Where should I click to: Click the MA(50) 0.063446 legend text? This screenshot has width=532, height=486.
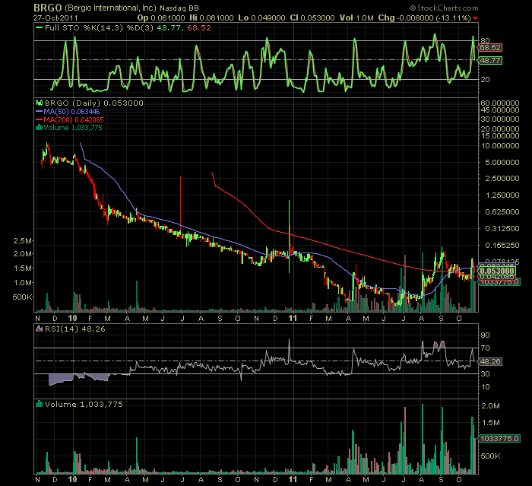(x=71, y=111)
